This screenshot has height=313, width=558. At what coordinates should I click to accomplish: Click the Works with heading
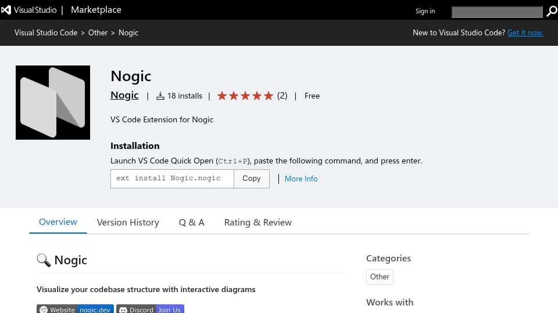coord(389,303)
